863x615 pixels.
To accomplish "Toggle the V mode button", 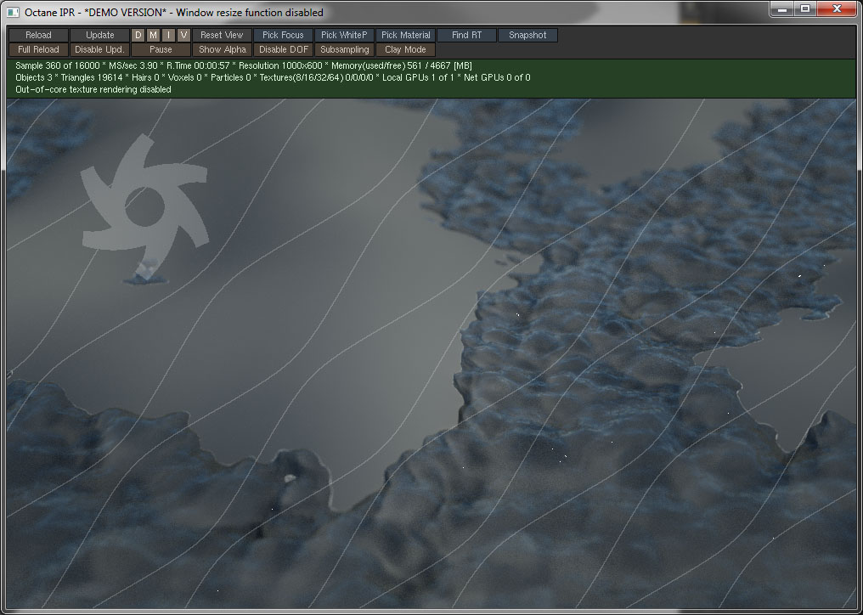I will [x=183, y=35].
